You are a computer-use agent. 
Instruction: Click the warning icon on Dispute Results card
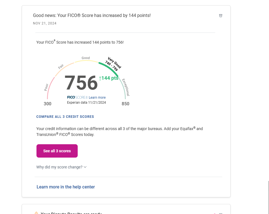[x=36, y=213]
